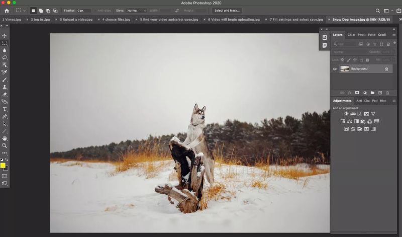Open the Style dropdown set to Normal
Viewport: 402px width, 237px height.
[x=136, y=11]
